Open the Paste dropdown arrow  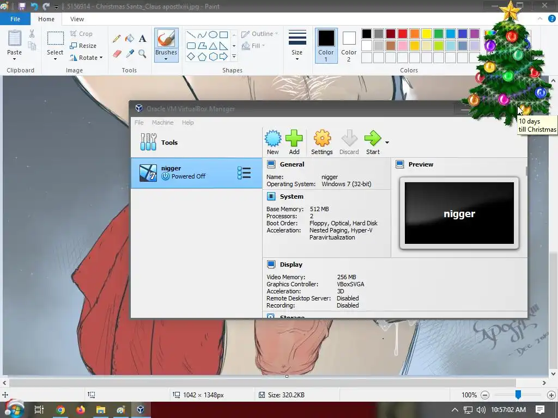(x=15, y=59)
